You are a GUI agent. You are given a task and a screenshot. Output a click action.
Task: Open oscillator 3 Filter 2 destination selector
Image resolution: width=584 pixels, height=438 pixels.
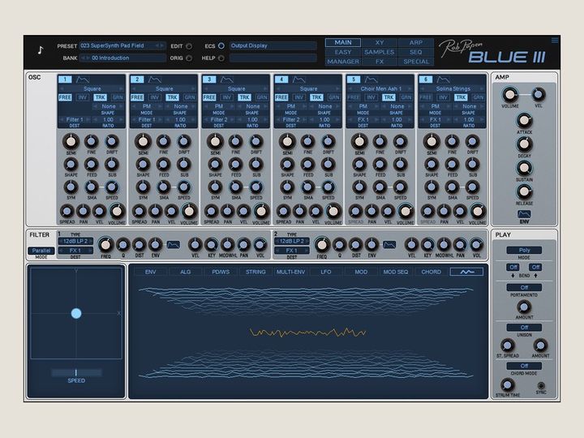pos(219,119)
